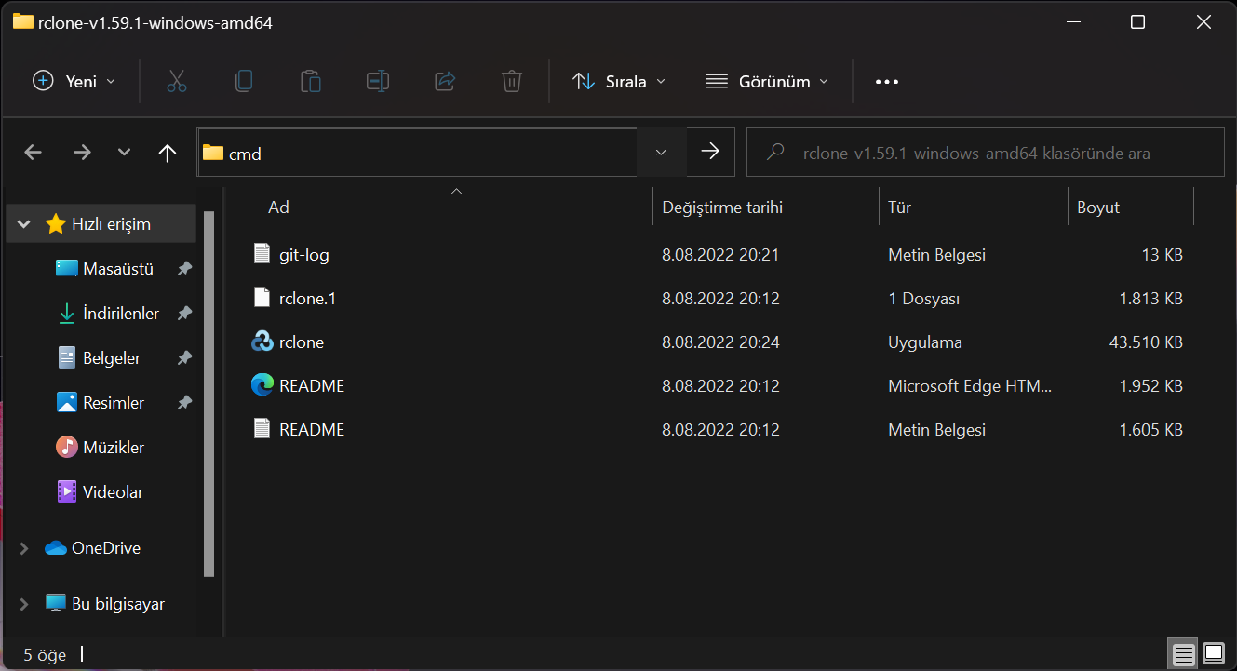1237x671 pixels.
Task: Click the 1 Dosyası type cell
Action: point(923,298)
